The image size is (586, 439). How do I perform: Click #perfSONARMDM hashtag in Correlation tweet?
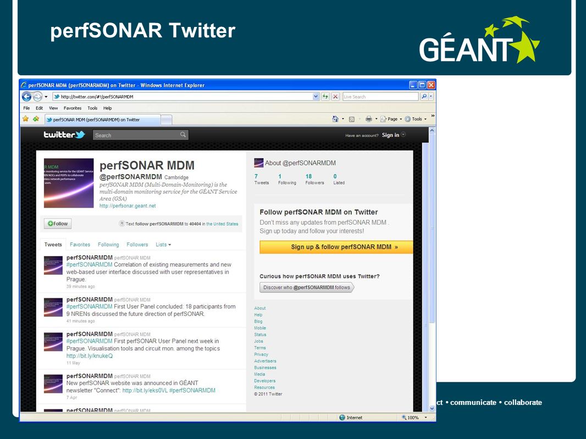[89, 264]
